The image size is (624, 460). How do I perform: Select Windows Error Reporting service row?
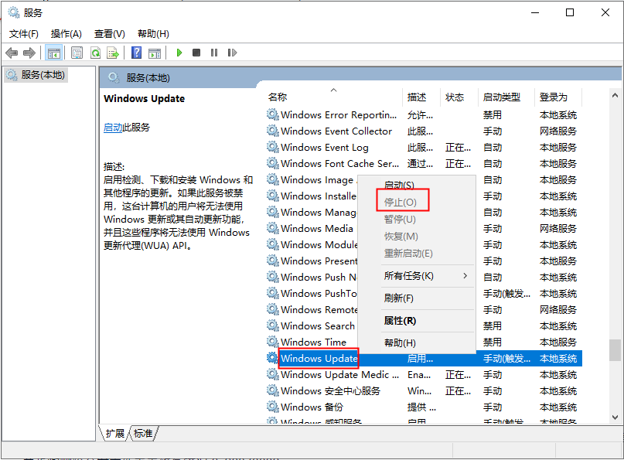[x=424, y=115]
